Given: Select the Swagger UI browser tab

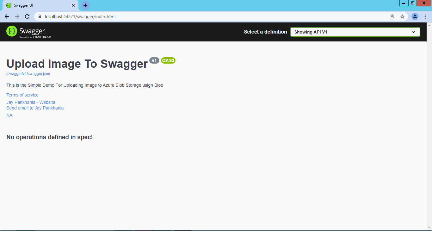Looking at the screenshot, I should 40,5.
